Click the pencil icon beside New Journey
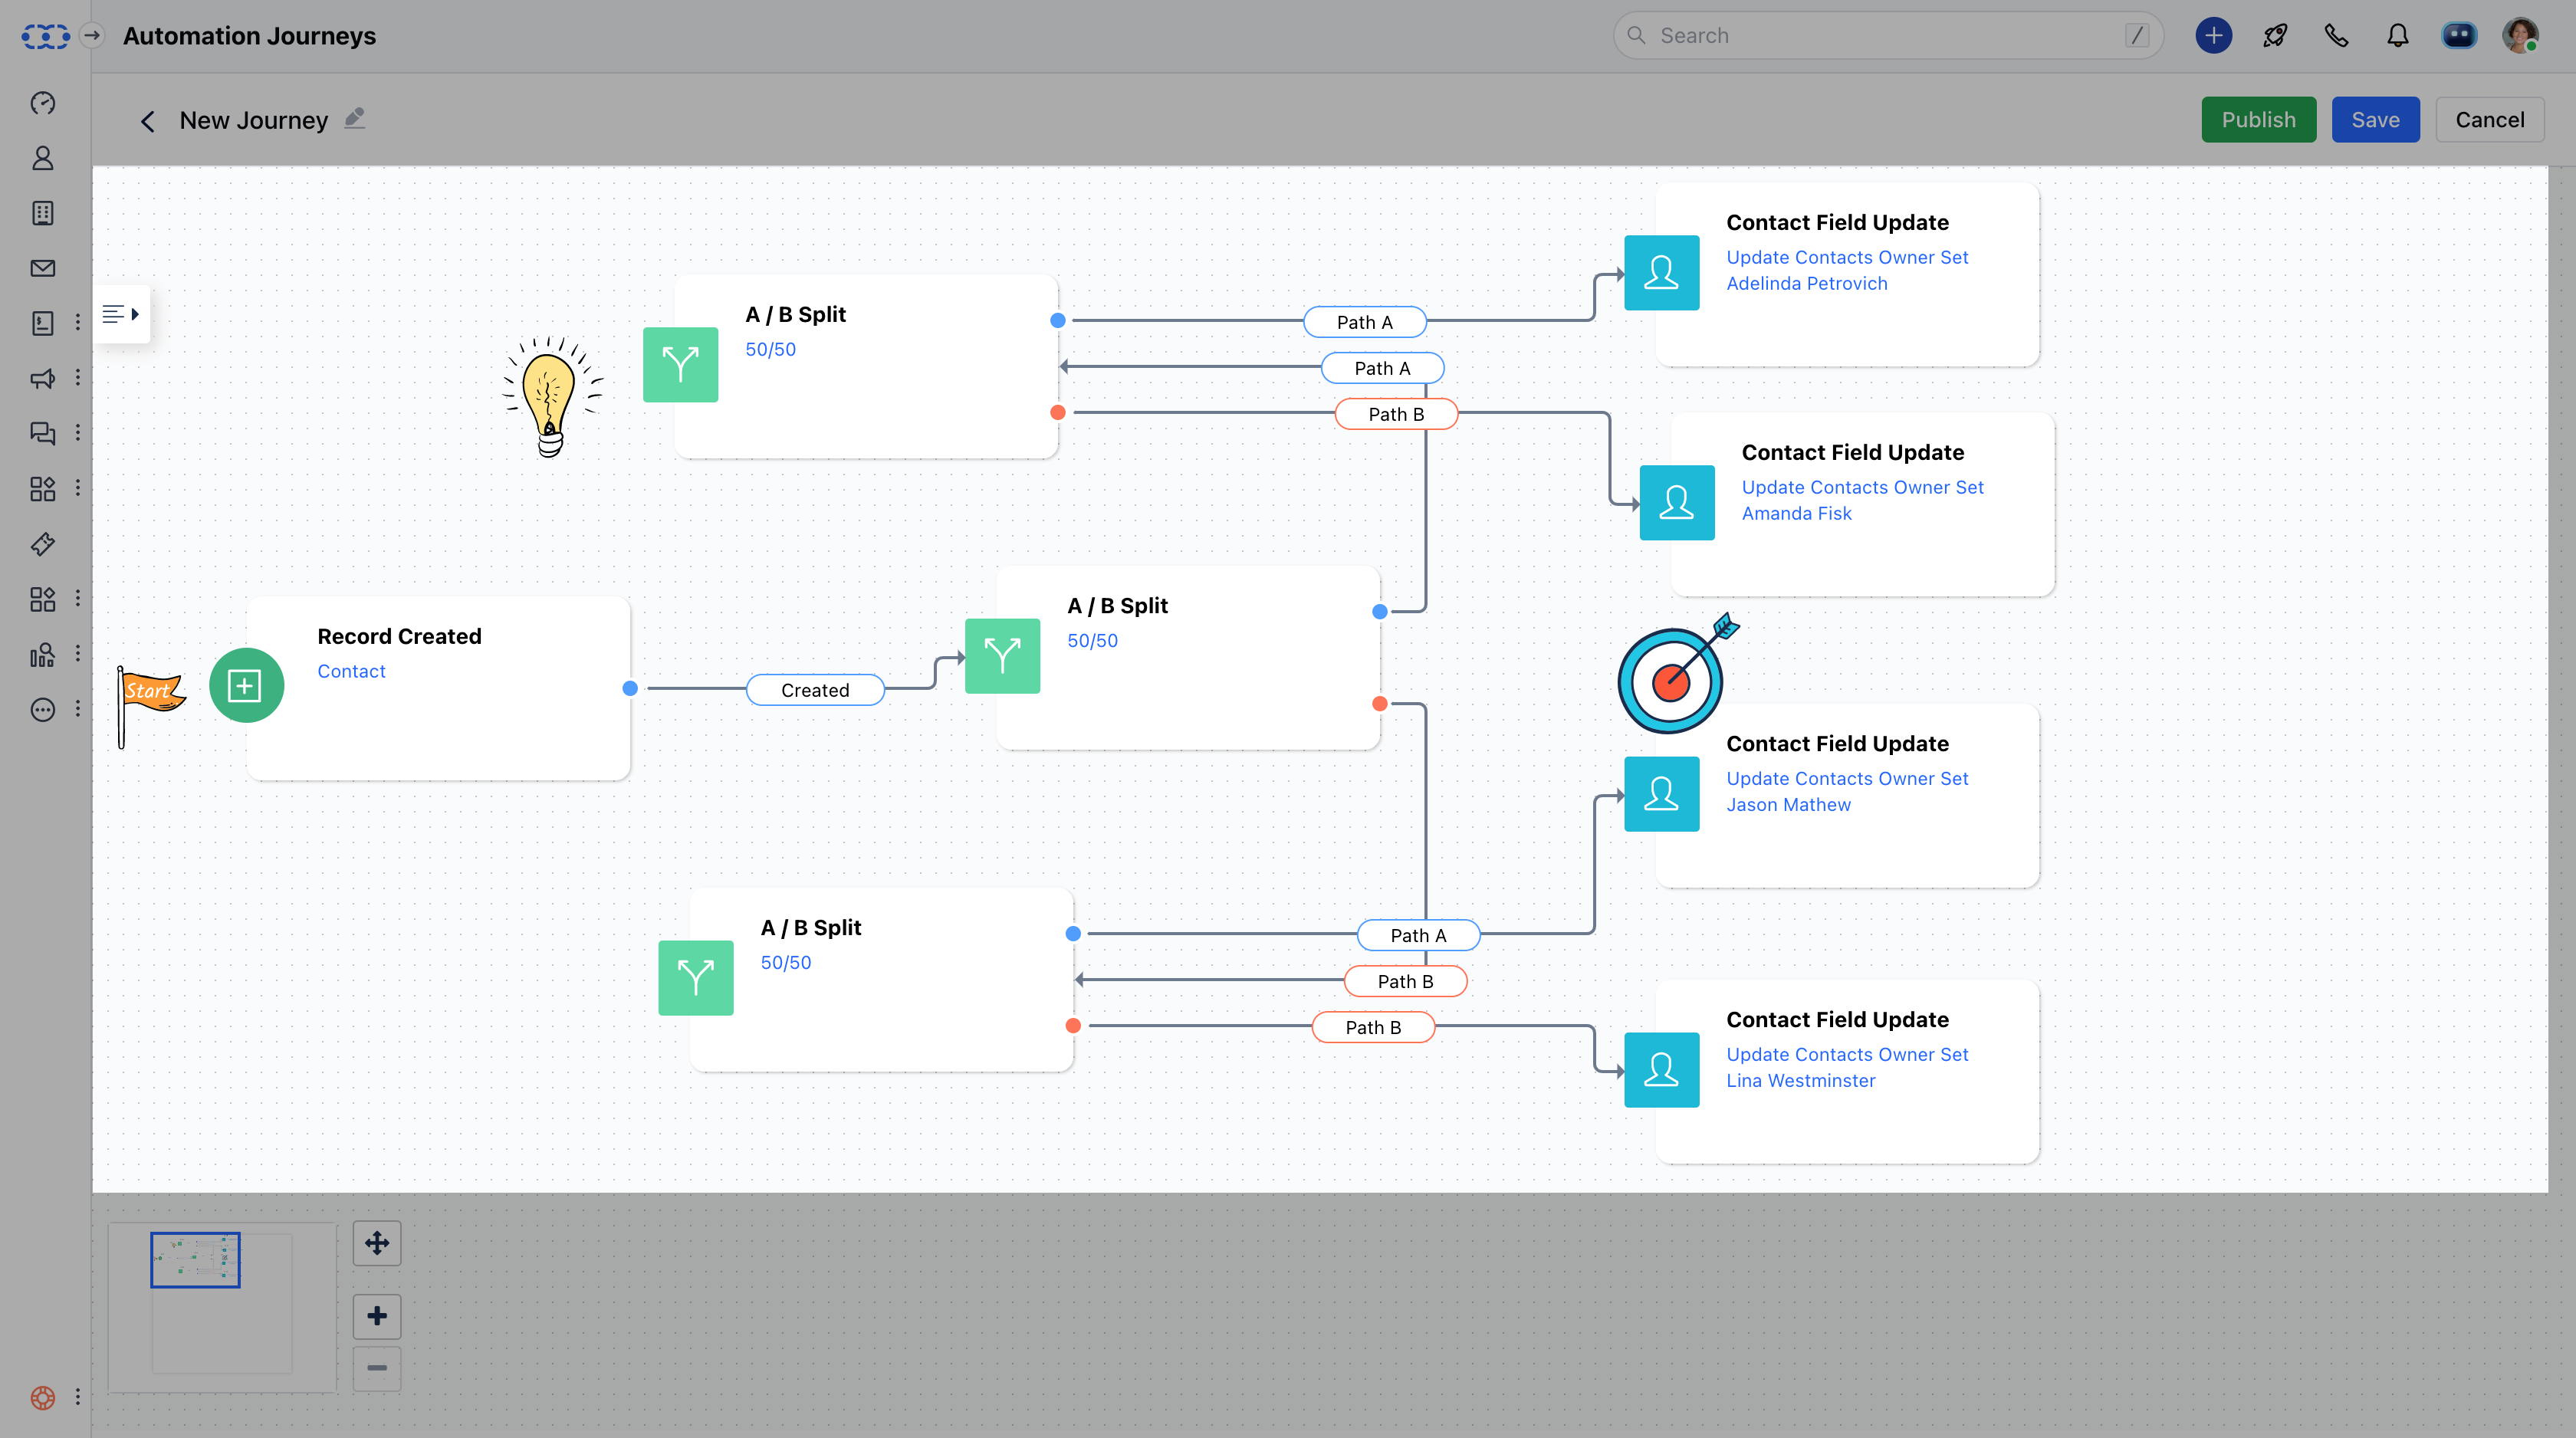Image resolution: width=2576 pixels, height=1438 pixels. (354, 119)
